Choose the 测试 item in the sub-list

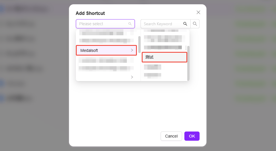[x=164, y=57]
